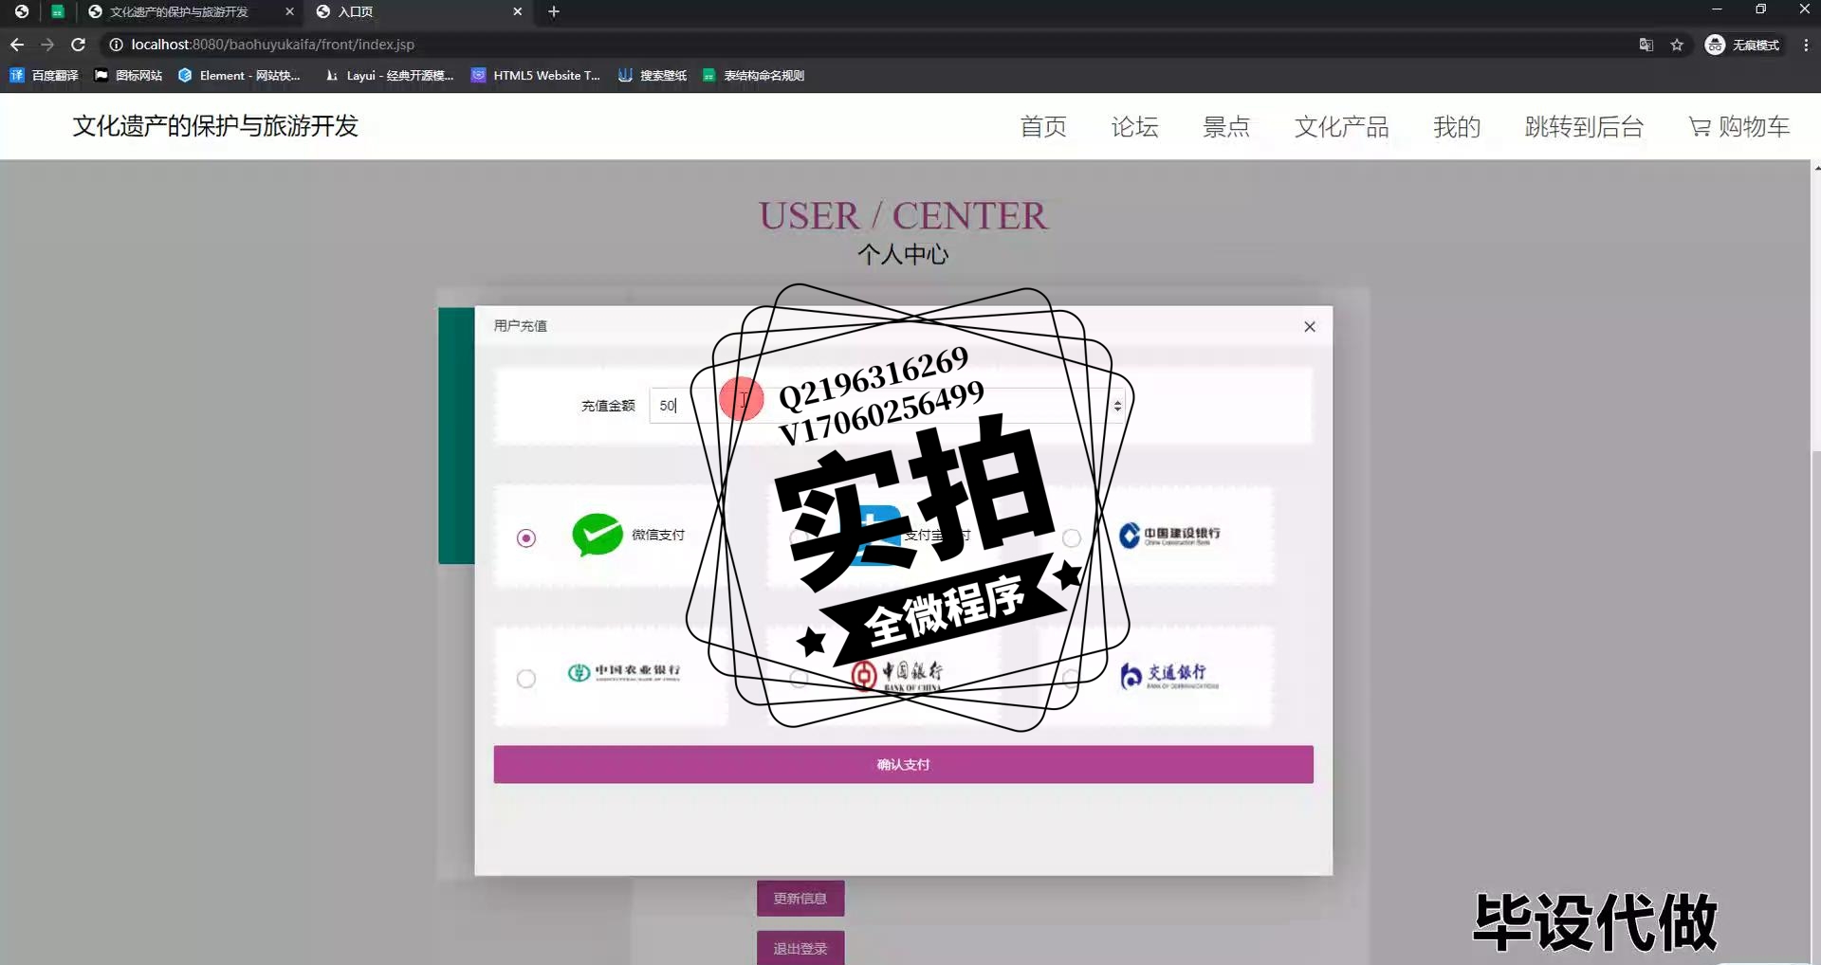Click the site title 文化遗产的保护与旅游开发
This screenshot has width=1821, height=965.
(215, 126)
